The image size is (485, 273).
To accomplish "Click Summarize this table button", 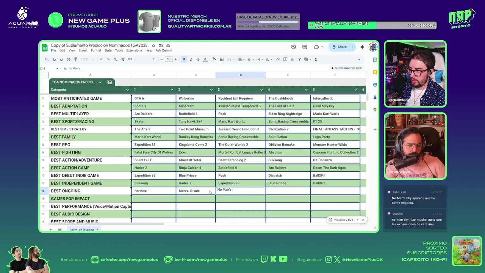I will click(347, 68).
